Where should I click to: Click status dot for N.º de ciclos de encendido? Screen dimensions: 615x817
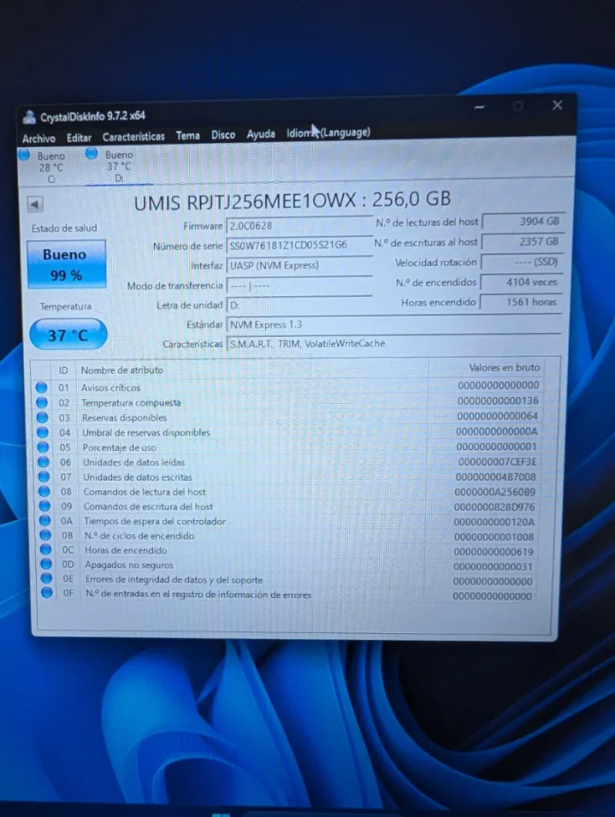(x=46, y=535)
